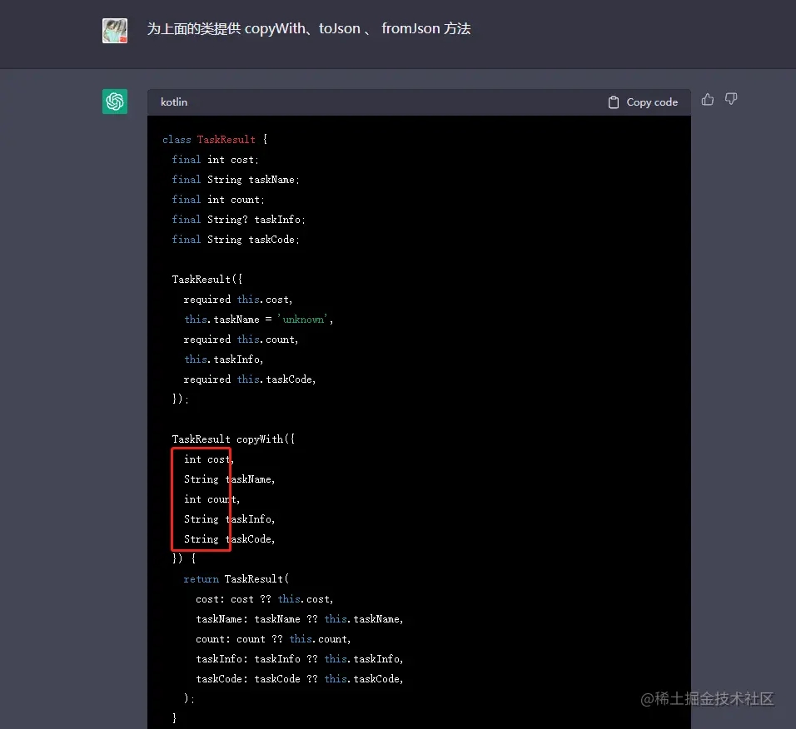This screenshot has height=729, width=796.
Task: Click the "String taskInfo," parameter line
Action: (230, 519)
